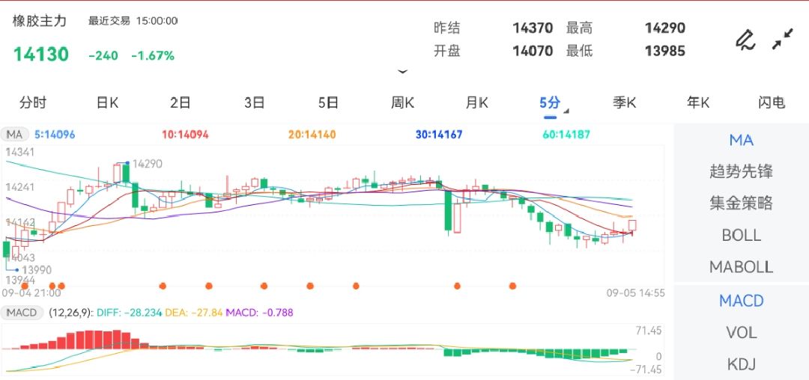Select the 2日 chart tab

pyautogui.click(x=181, y=102)
